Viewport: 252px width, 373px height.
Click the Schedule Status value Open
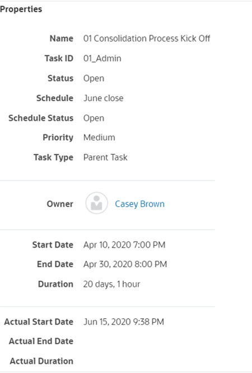[94, 118]
